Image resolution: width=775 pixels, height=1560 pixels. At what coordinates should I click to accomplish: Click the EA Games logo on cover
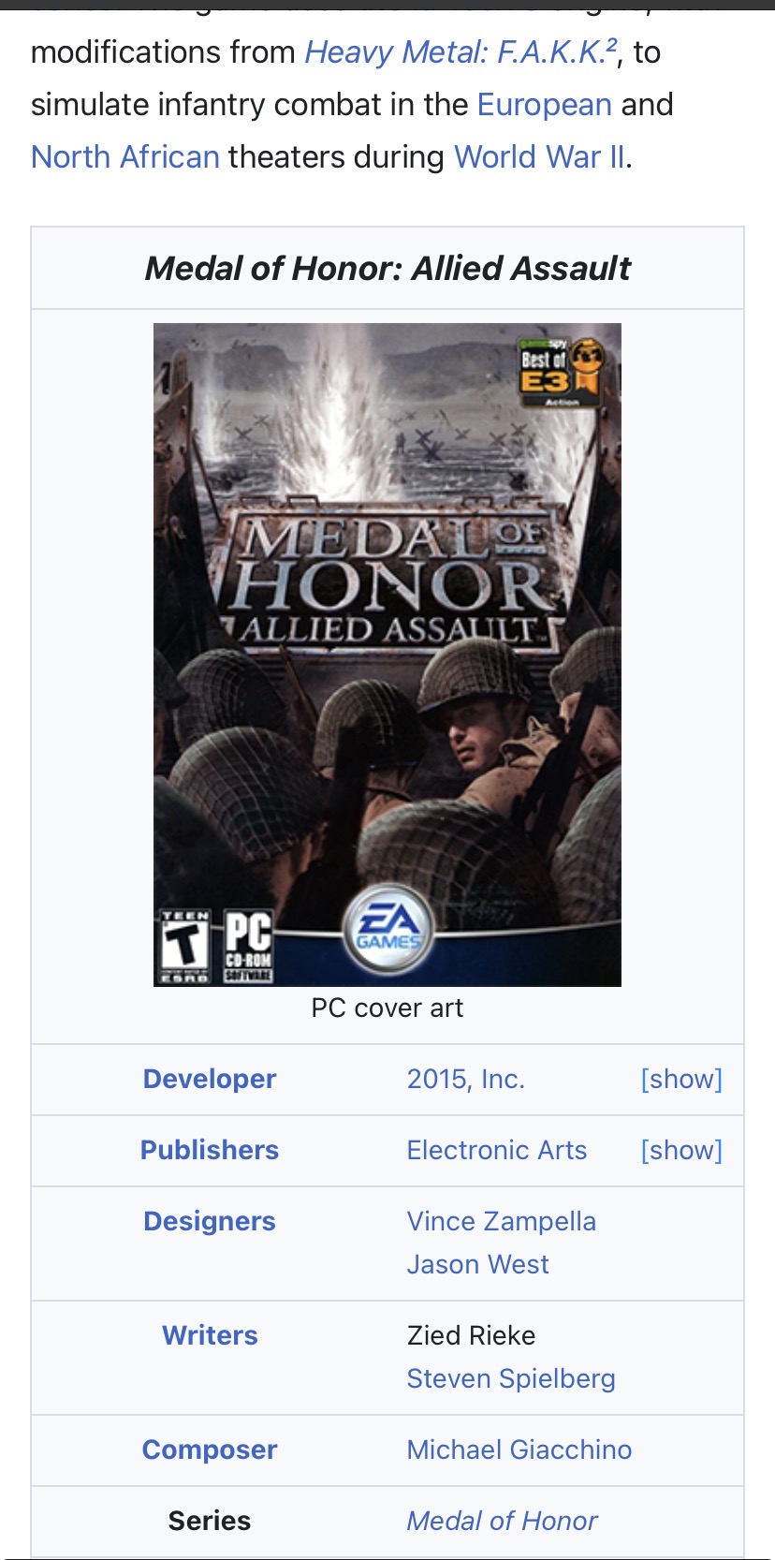click(388, 930)
